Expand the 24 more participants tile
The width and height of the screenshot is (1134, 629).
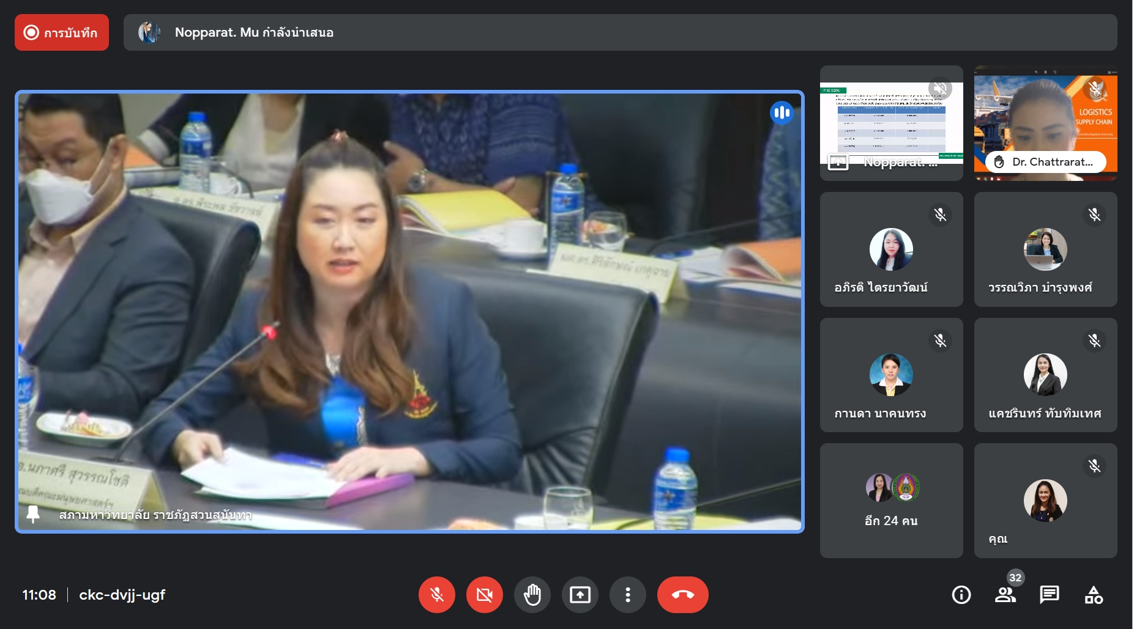click(x=891, y=500)
